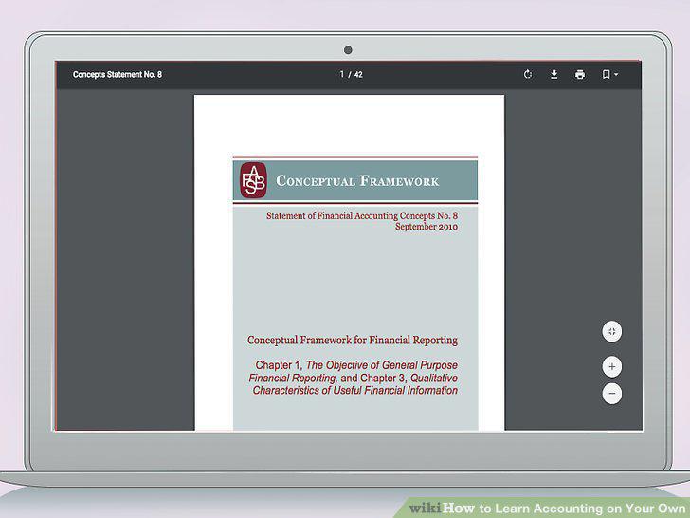Click the "Statement of Financial Accounting Concepts No. 8" line
690x518 pixels.
[362, 215]
